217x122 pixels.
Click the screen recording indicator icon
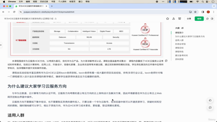(x=157, y=1)
